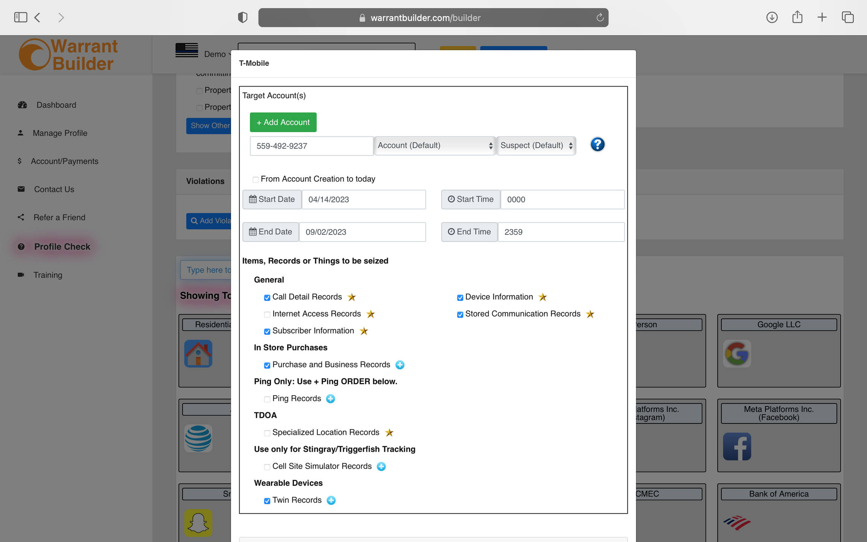Click gold star beside Call Detail Records

click(351, 297)
